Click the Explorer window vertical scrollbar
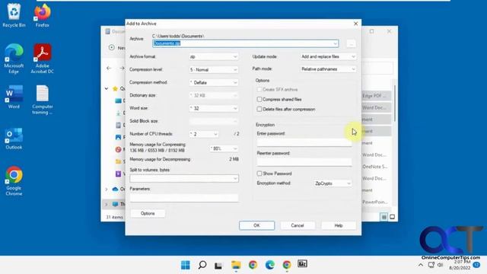487x274 pixels. [x=395, y=104]
